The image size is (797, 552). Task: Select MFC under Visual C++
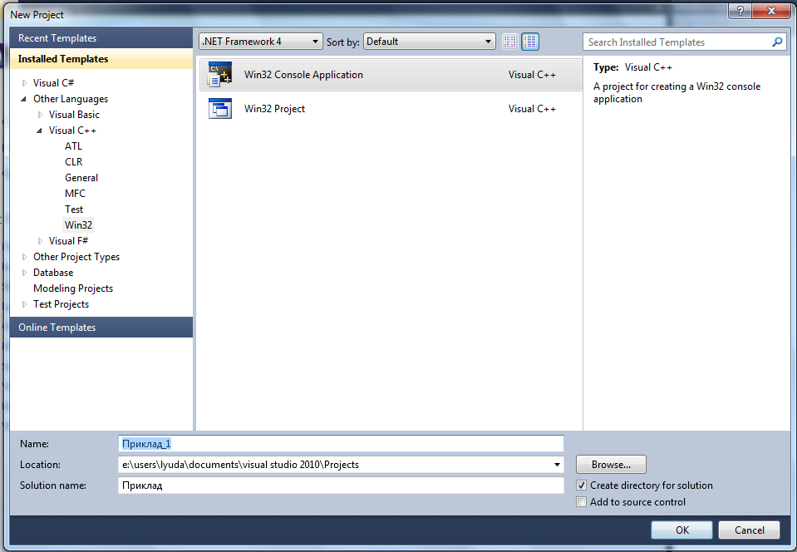[76, 194]
